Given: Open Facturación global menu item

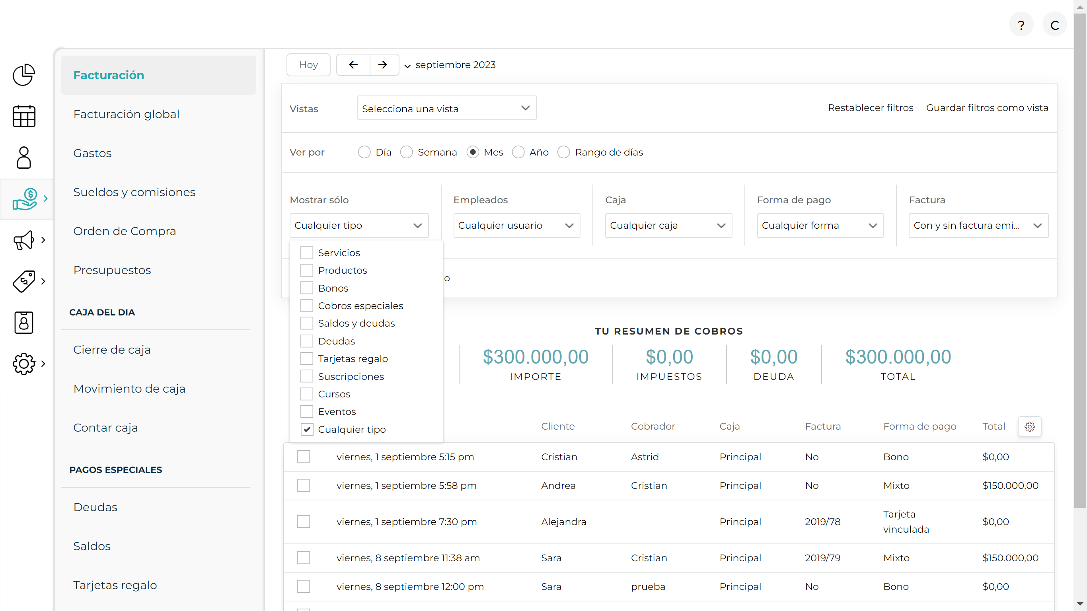Looking at the screenshot, I should (126, 114).
